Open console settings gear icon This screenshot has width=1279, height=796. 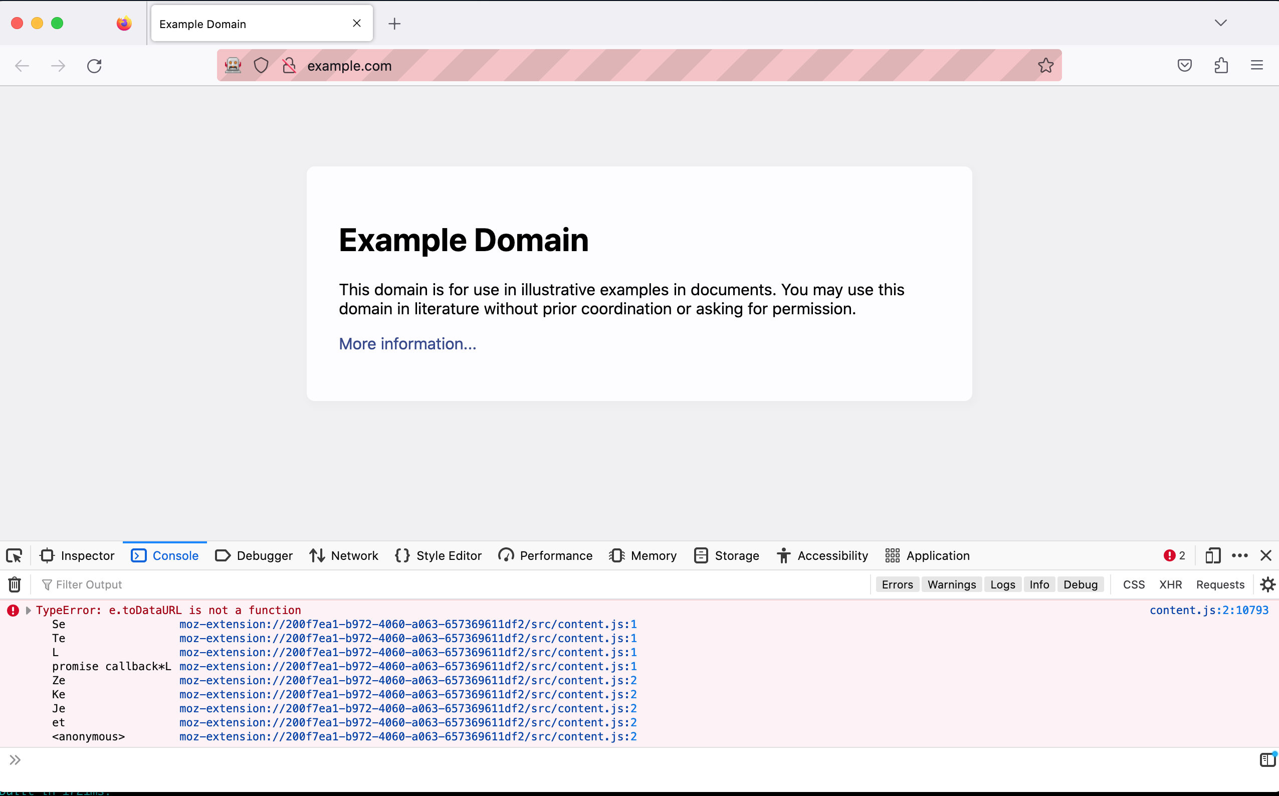pyautogui.click(x=1267, y=584)
